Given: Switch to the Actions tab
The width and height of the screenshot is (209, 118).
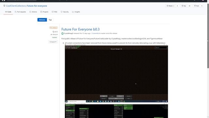Looking at the screenshot, I should pos(33,12).
